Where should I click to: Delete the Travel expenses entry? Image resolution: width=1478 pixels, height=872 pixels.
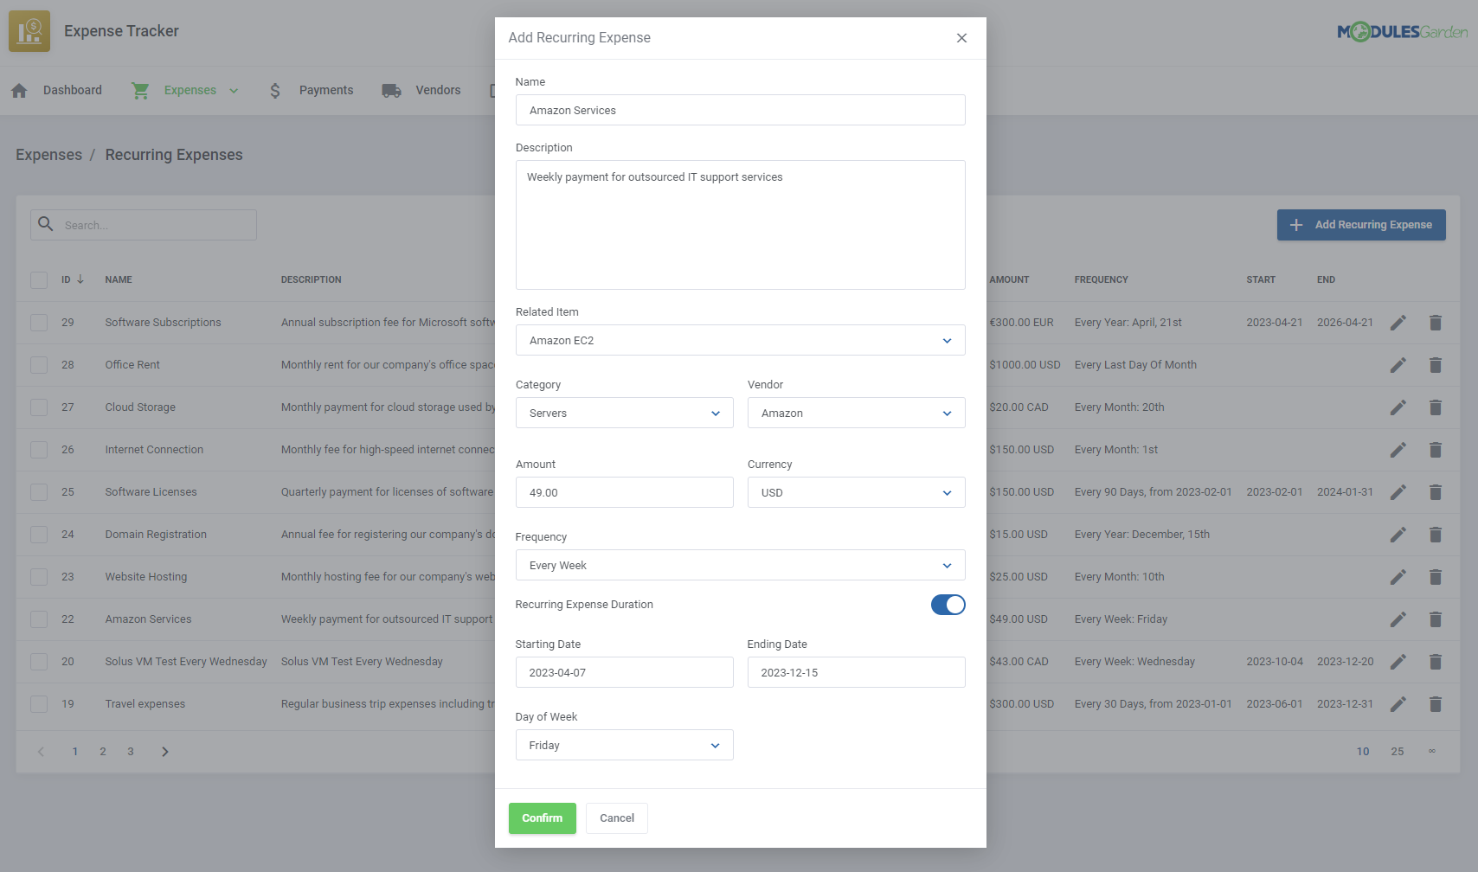(1436, 703)
